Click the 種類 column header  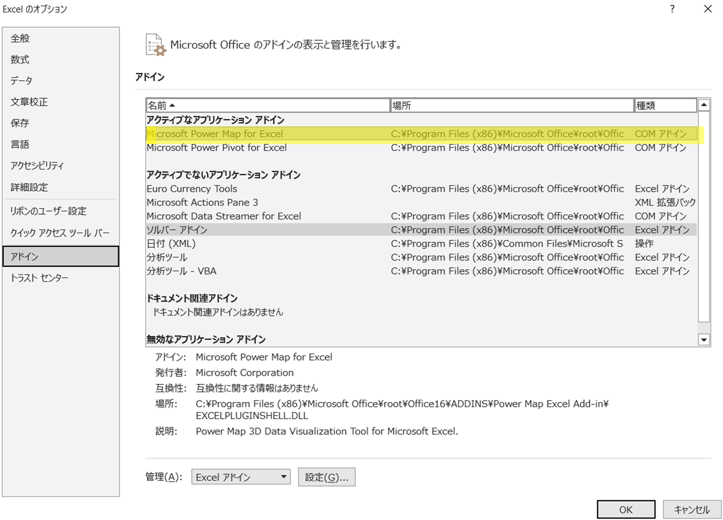point(665,105)
